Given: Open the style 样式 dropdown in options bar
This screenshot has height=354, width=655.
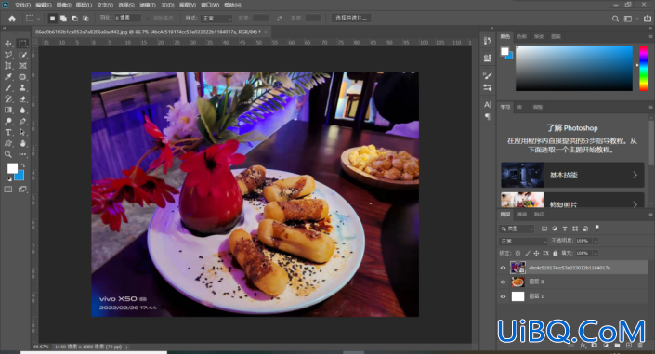Looking at the screenshot, I should [x=216, y=19].
